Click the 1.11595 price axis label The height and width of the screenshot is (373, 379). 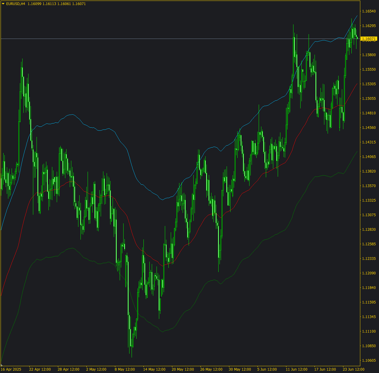[x=369, y=302]
